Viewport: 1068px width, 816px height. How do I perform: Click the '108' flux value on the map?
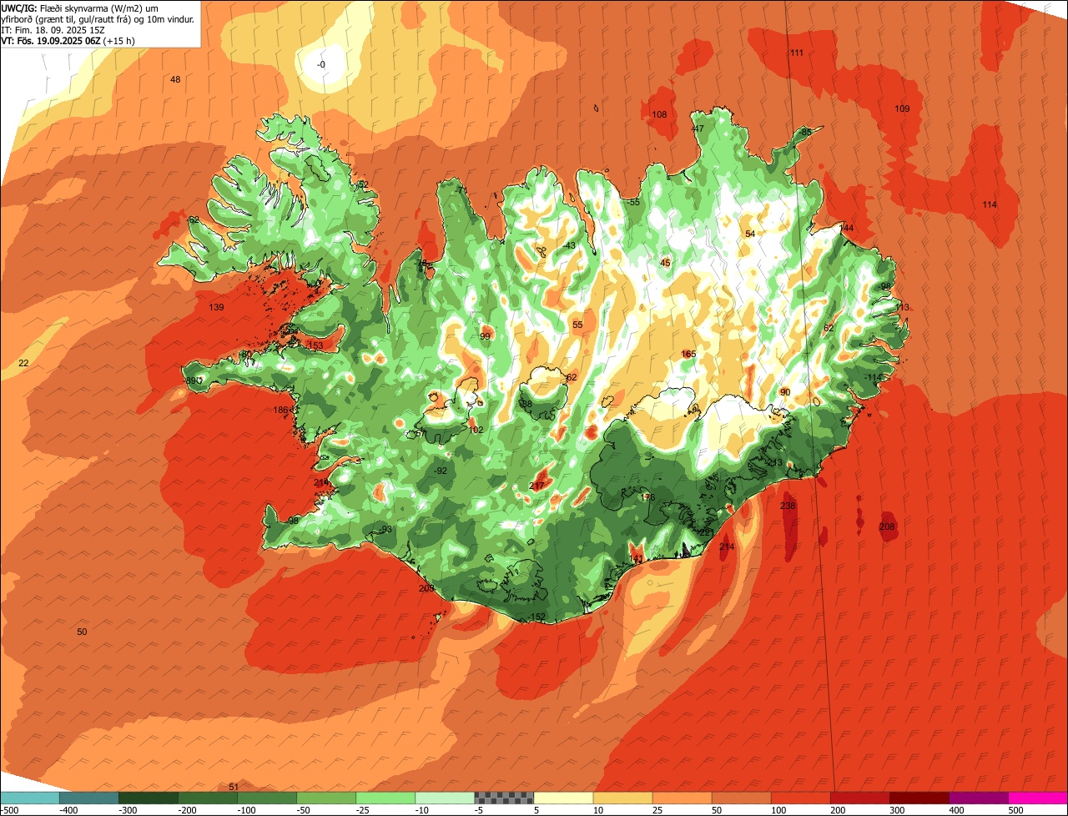(x=659, y=114)
